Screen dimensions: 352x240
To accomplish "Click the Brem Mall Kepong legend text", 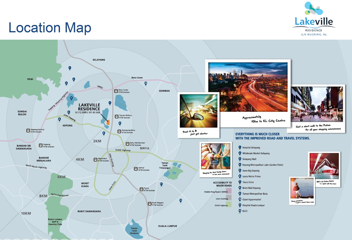I will click(251, 188).
